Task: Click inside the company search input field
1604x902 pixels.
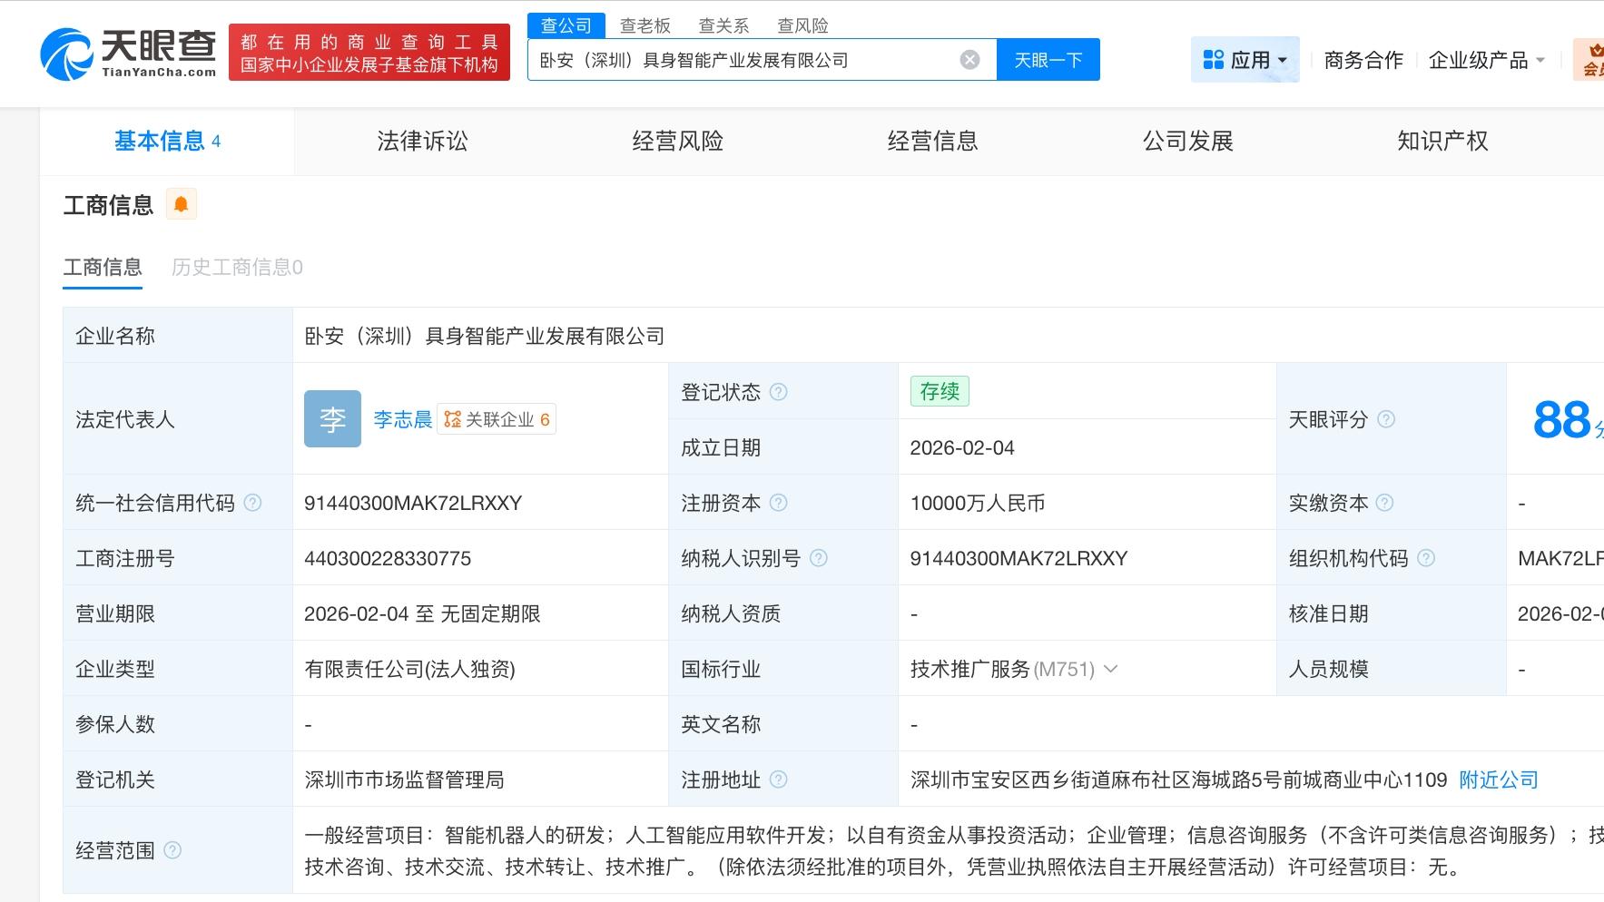Action: [753, 59]
